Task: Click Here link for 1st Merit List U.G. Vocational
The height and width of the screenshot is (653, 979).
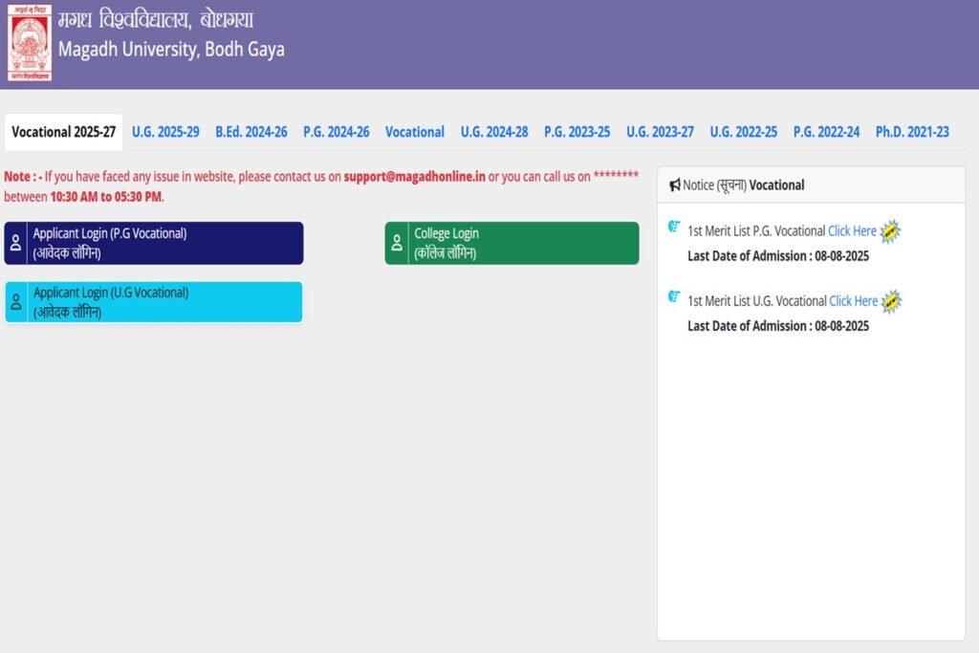Action: pos(854,301)
